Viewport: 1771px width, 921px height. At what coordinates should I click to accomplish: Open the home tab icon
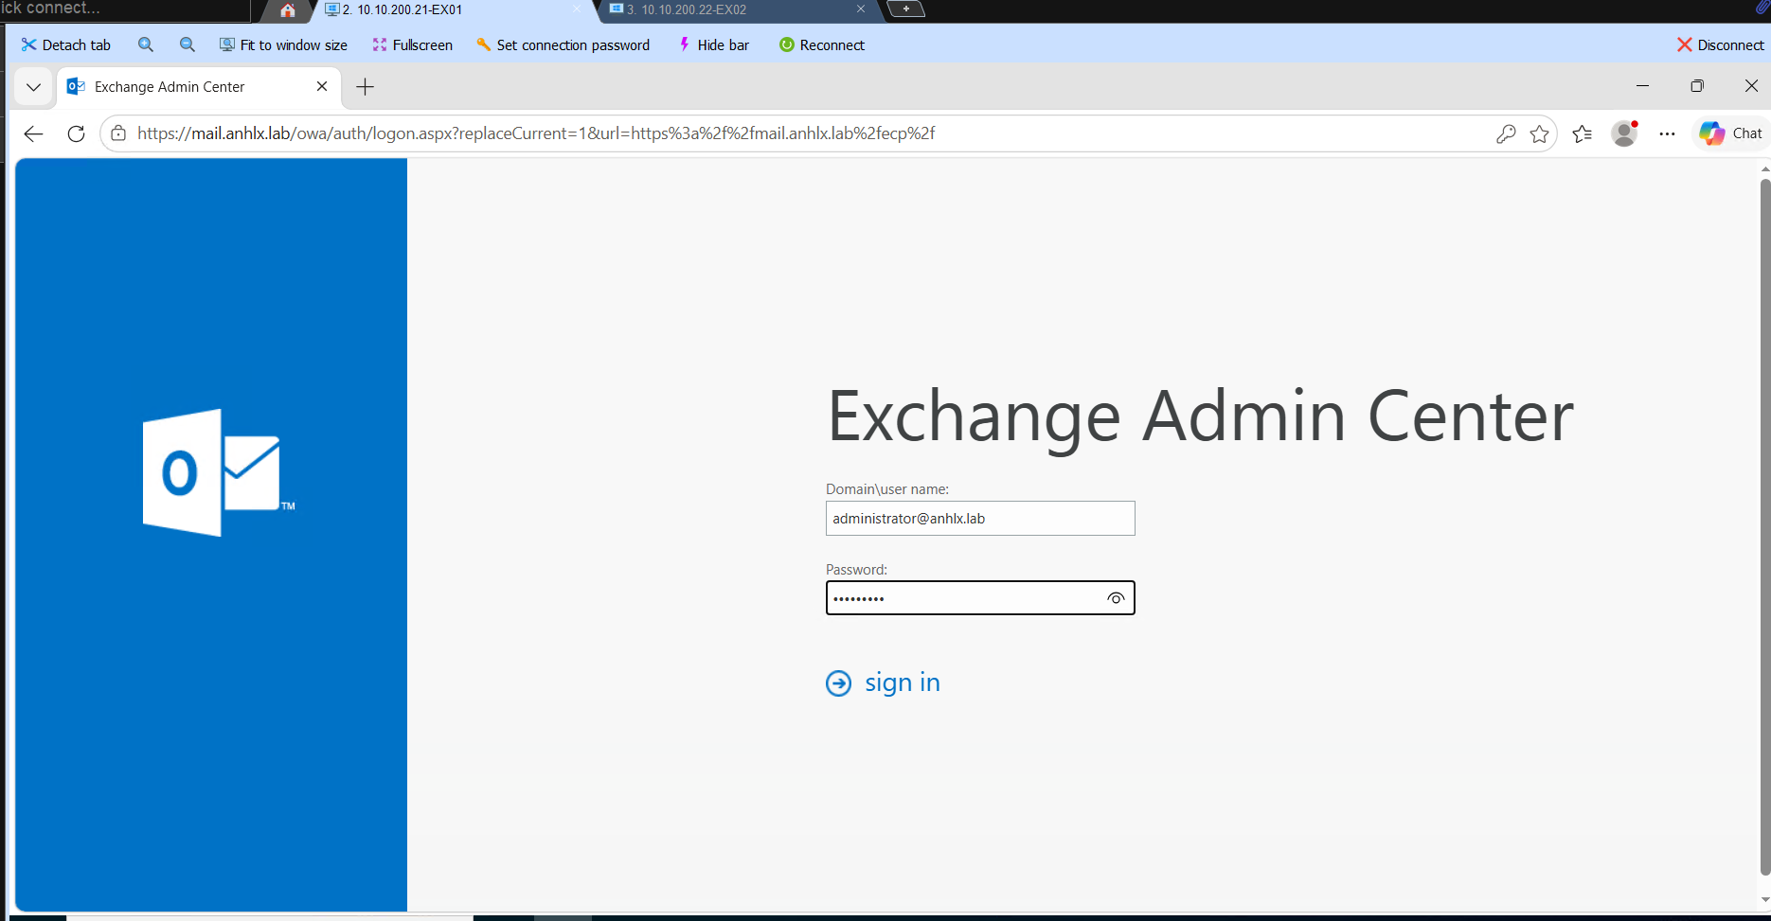click(x=288, y=10)
